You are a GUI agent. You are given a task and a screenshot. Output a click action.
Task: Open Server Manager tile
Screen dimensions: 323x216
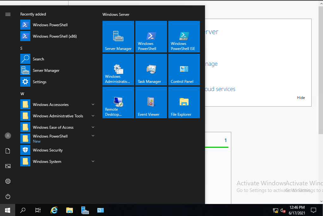coord(118,37)
